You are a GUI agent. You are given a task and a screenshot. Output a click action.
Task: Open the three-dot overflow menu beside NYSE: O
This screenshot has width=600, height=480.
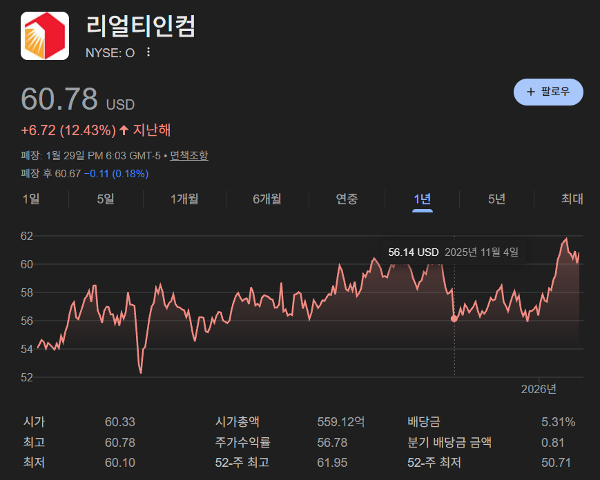click(x=147, y=52)
